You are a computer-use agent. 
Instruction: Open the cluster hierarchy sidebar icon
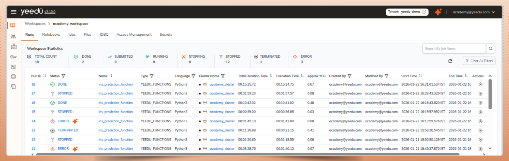click(x=13, y=36)
